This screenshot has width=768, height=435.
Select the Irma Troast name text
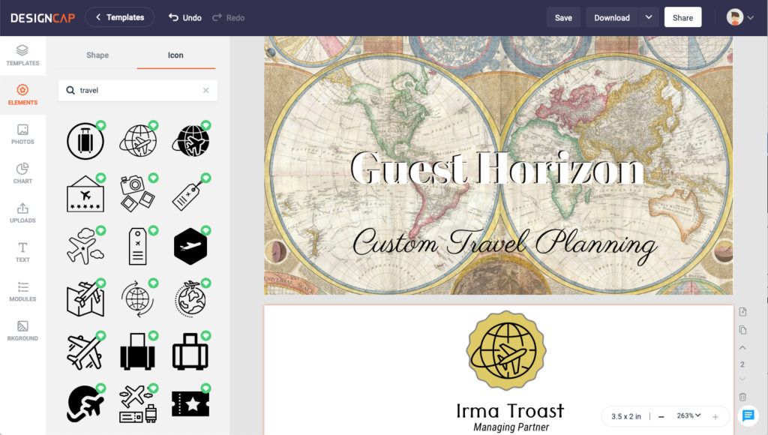tap(510, 410)
